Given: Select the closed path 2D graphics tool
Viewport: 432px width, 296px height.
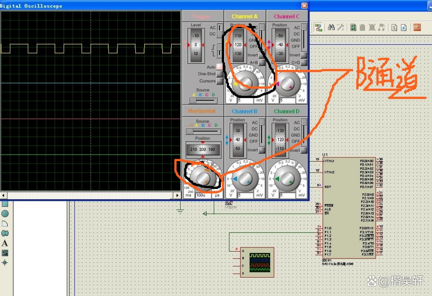Looking at the screenshot, I should click(5, 233).
